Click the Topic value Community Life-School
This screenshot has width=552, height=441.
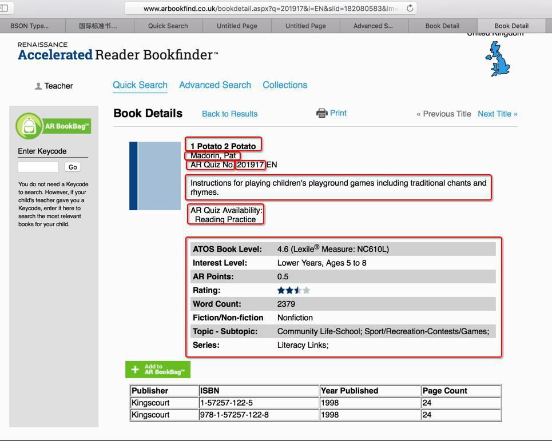320,331
